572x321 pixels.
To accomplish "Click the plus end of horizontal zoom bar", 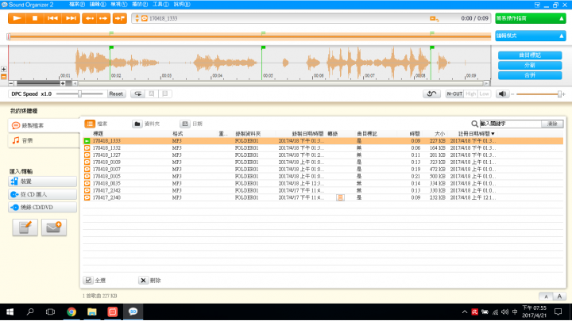I will point(63,83).
